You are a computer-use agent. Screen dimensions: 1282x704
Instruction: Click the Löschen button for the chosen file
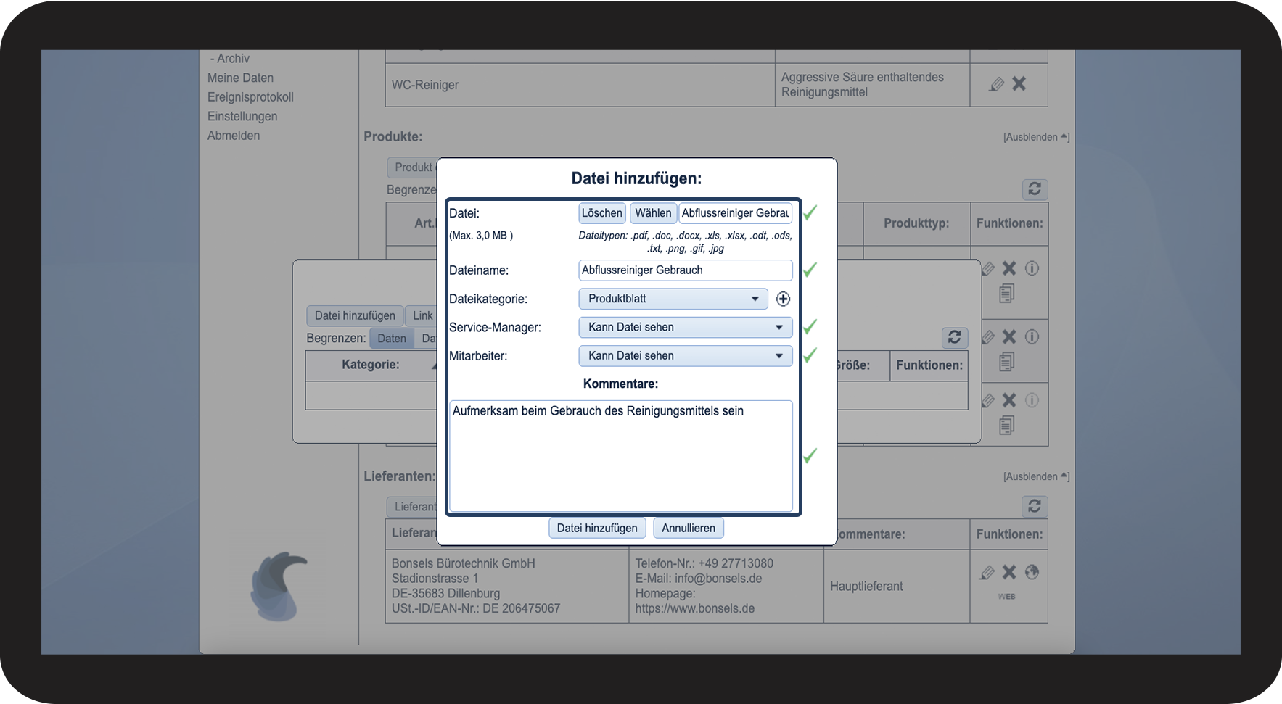click(x=602, y=213)
